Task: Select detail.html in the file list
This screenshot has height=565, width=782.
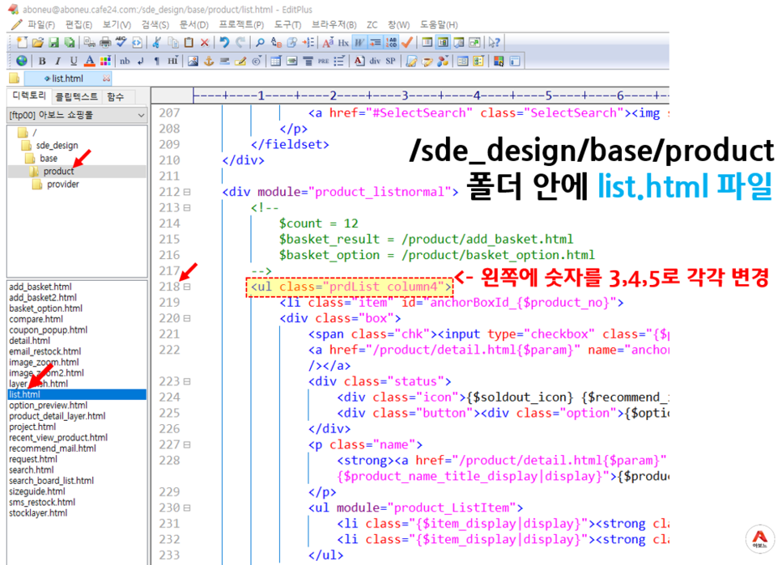Action: tap(29, 341)
